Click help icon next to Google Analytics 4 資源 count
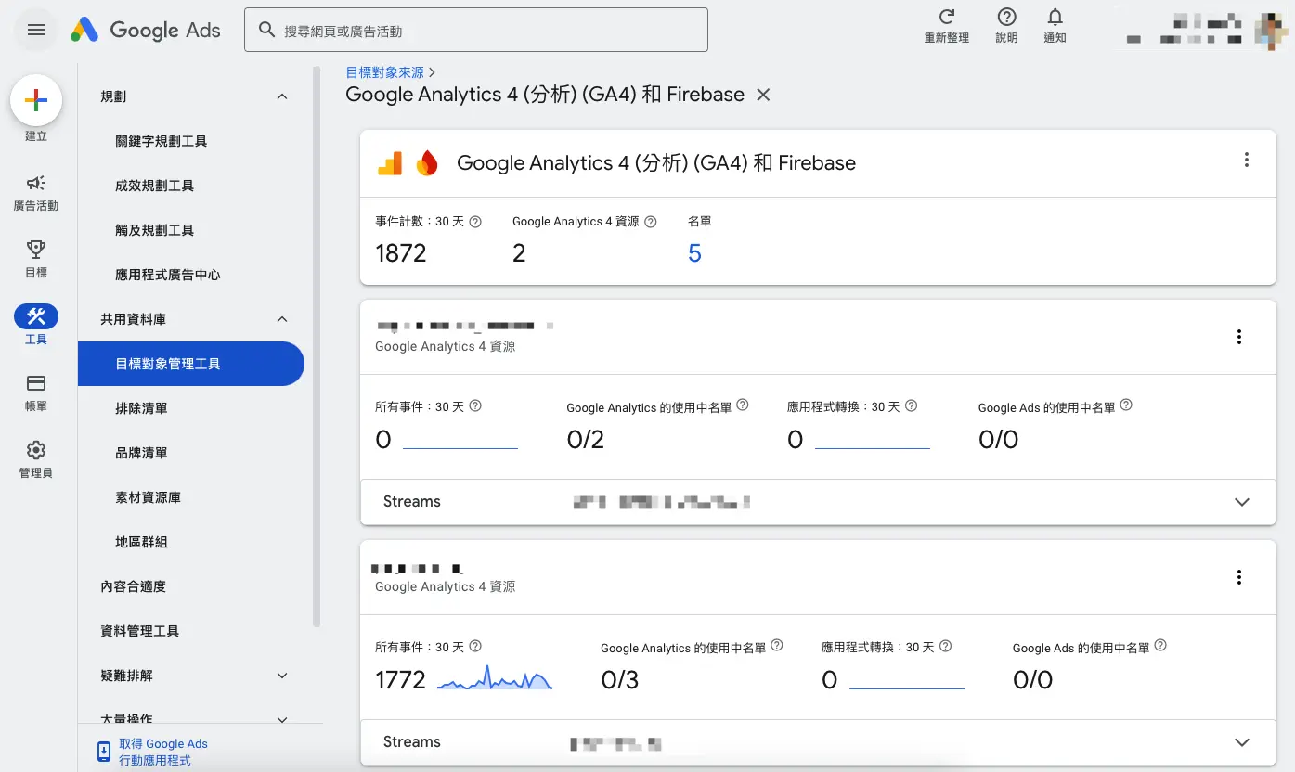Screen dimensions: 1295x772 click(651, 222)
